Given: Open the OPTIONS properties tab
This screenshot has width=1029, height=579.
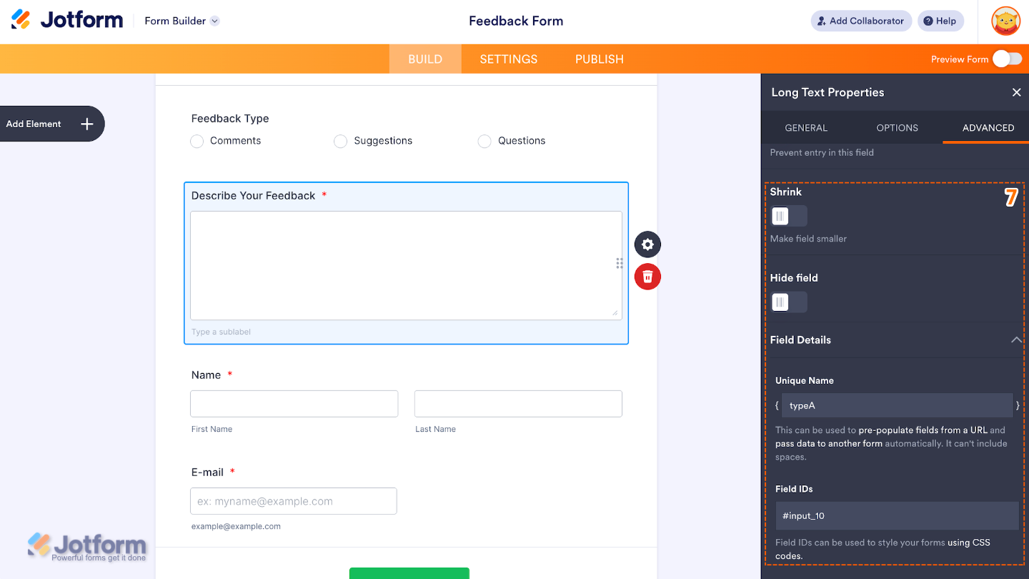Looking at the screenshot, I should tap(897, 128).
